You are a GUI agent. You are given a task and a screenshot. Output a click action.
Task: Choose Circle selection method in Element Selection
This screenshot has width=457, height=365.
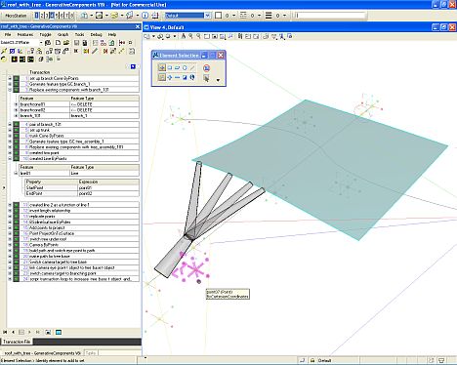click(185, 67)
